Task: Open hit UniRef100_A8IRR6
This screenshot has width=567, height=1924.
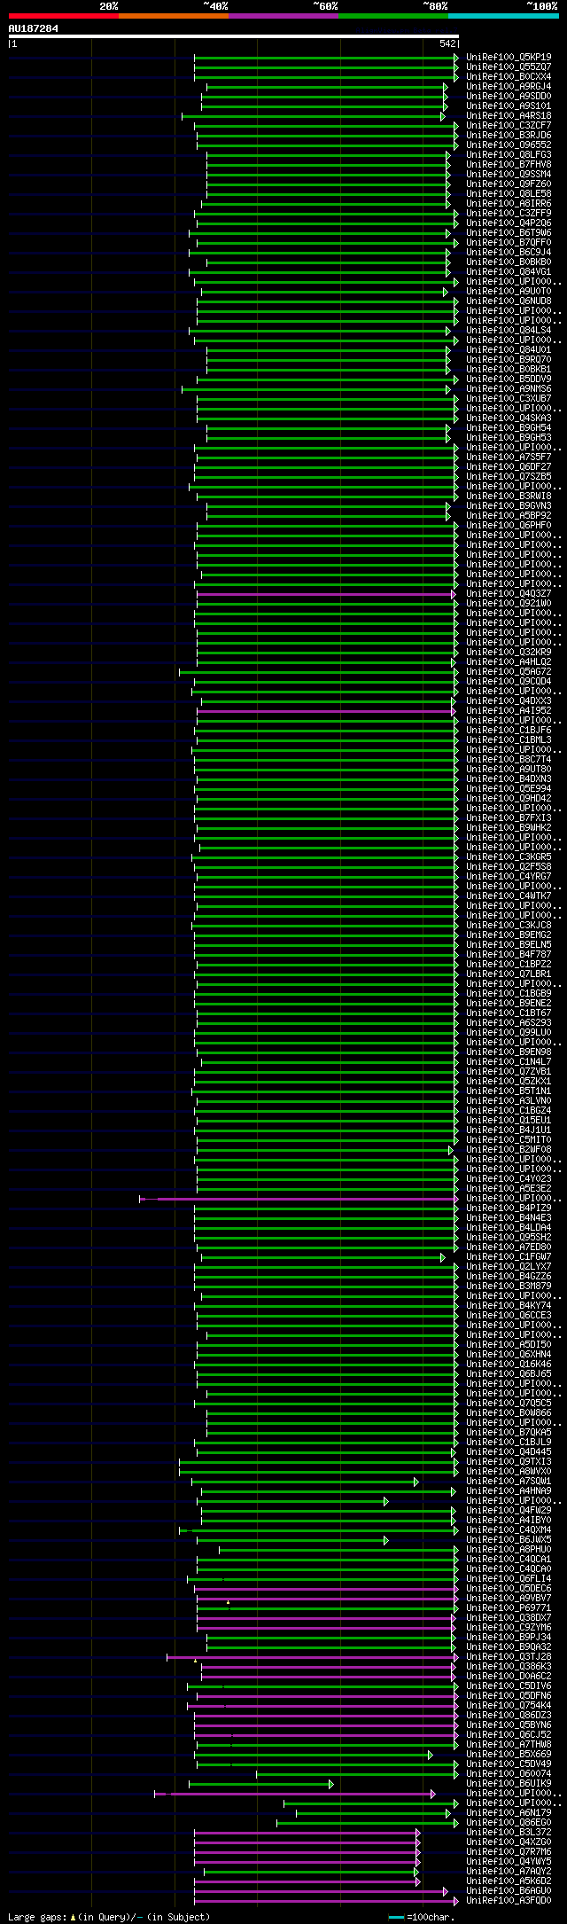Action: (x=509, y=203)
